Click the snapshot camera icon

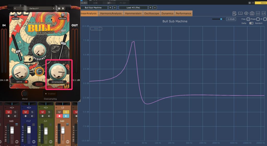click(x=252, y=13)
